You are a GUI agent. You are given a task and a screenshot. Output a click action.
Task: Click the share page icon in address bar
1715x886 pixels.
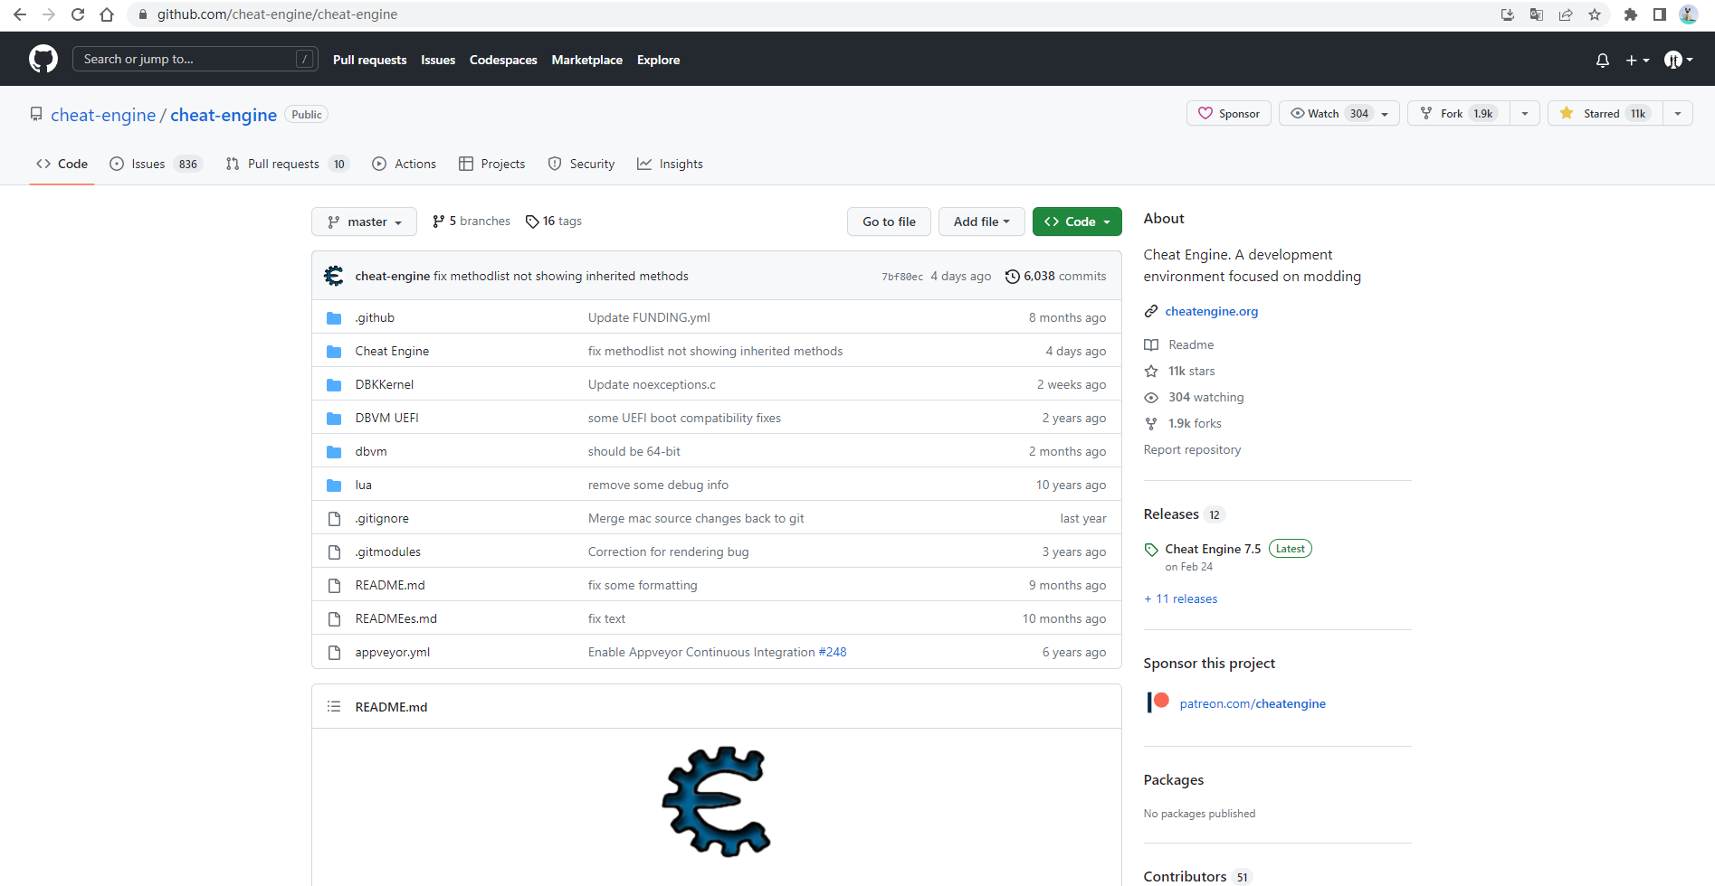pos(1566,14)
